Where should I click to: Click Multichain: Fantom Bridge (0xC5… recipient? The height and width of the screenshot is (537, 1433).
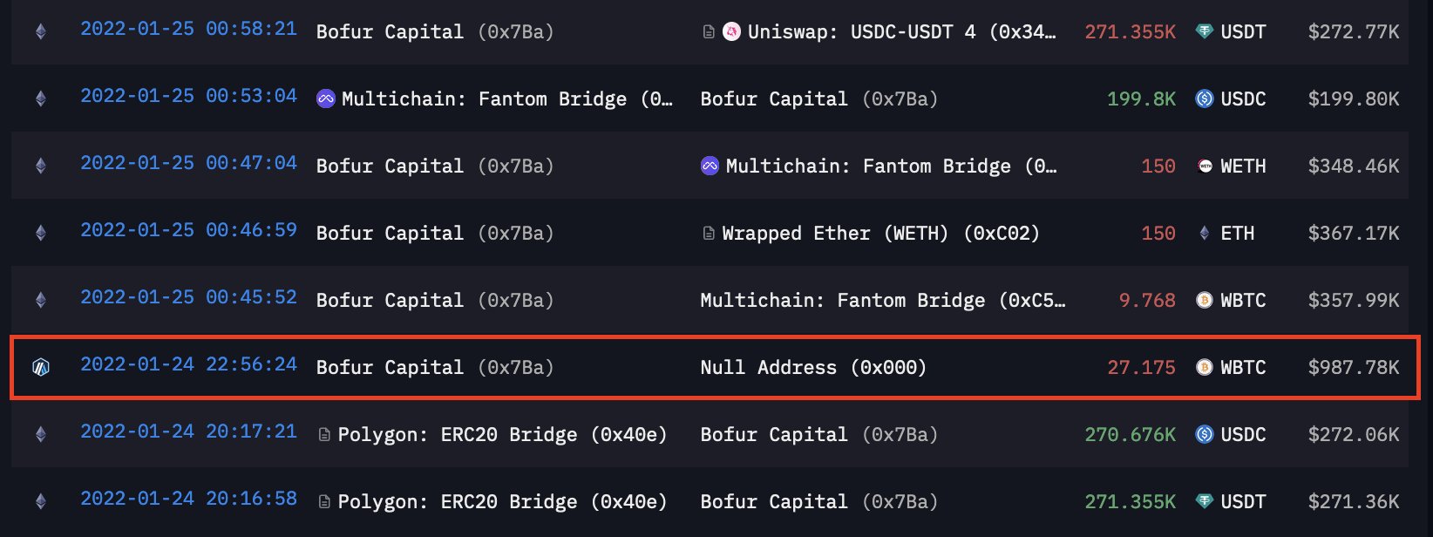click(x=882, y=301)
